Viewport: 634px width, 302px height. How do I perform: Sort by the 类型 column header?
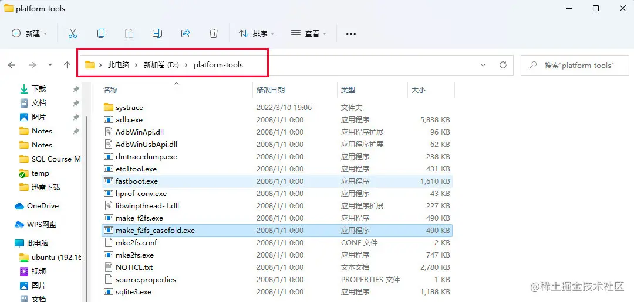tap(348, 90)
